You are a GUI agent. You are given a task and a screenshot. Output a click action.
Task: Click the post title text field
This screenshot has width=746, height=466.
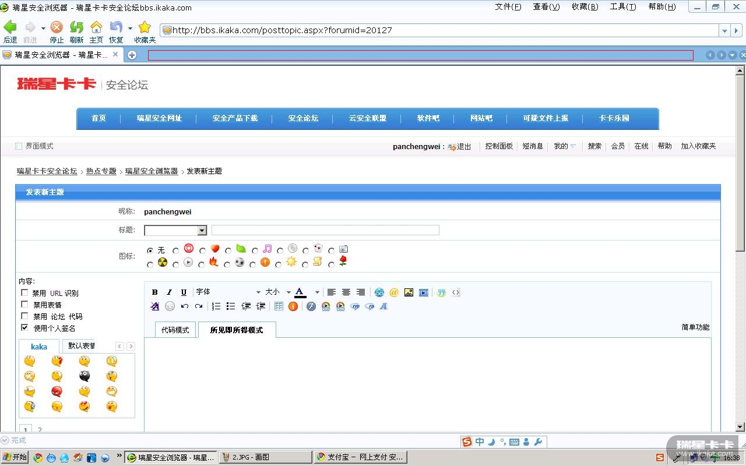click(325, 230)
